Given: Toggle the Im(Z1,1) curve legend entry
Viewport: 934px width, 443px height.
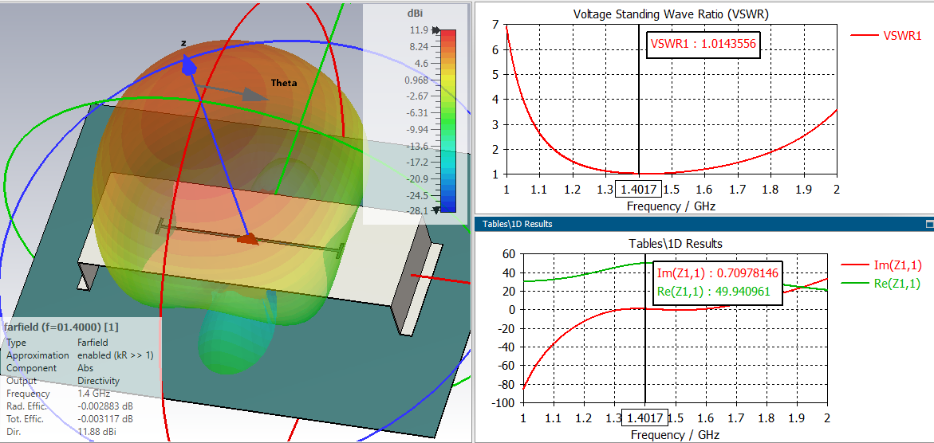Looking at the screenshot, I should tap(881, 265).
